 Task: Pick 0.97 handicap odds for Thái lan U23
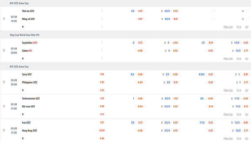tap(140, 11)
